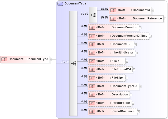Click the E icon beside DocumentVersion

pyautogui.click(x=92, y=28)
